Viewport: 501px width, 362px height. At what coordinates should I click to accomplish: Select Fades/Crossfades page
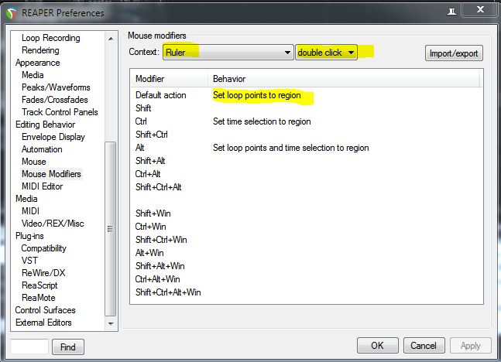click(x=55, y=100)
